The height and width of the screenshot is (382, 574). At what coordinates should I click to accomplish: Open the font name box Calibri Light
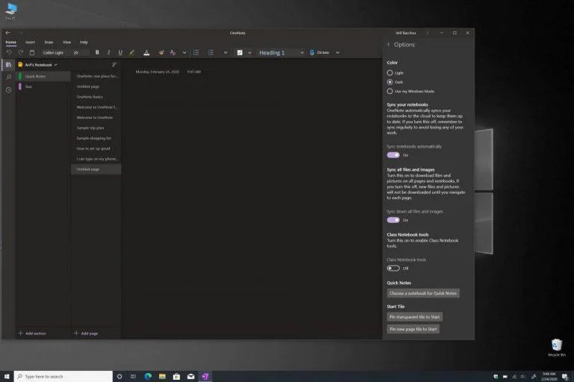click(x=55, y=53)
